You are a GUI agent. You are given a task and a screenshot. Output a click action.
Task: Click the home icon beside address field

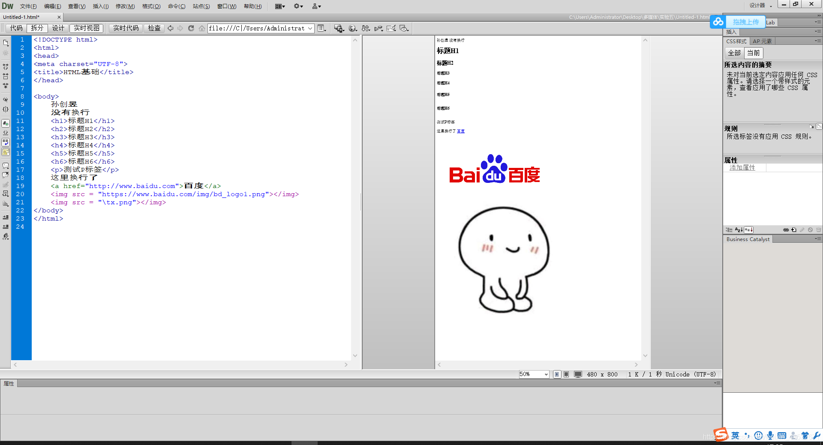(201, 28)
